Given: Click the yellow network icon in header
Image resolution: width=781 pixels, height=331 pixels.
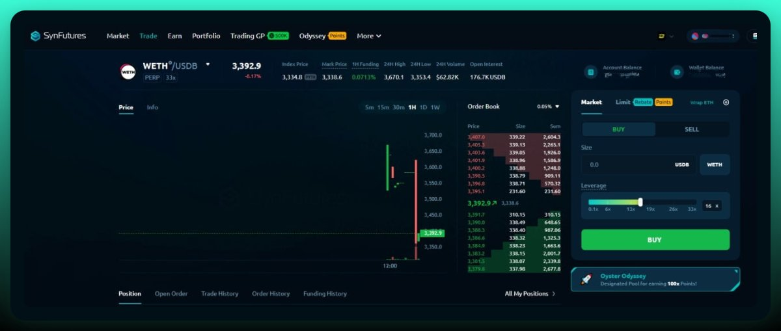Looking at the screenshot, I should (x=661, y=36).
